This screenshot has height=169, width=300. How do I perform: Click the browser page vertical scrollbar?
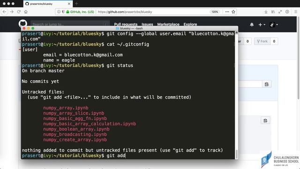tap(299, 57)
